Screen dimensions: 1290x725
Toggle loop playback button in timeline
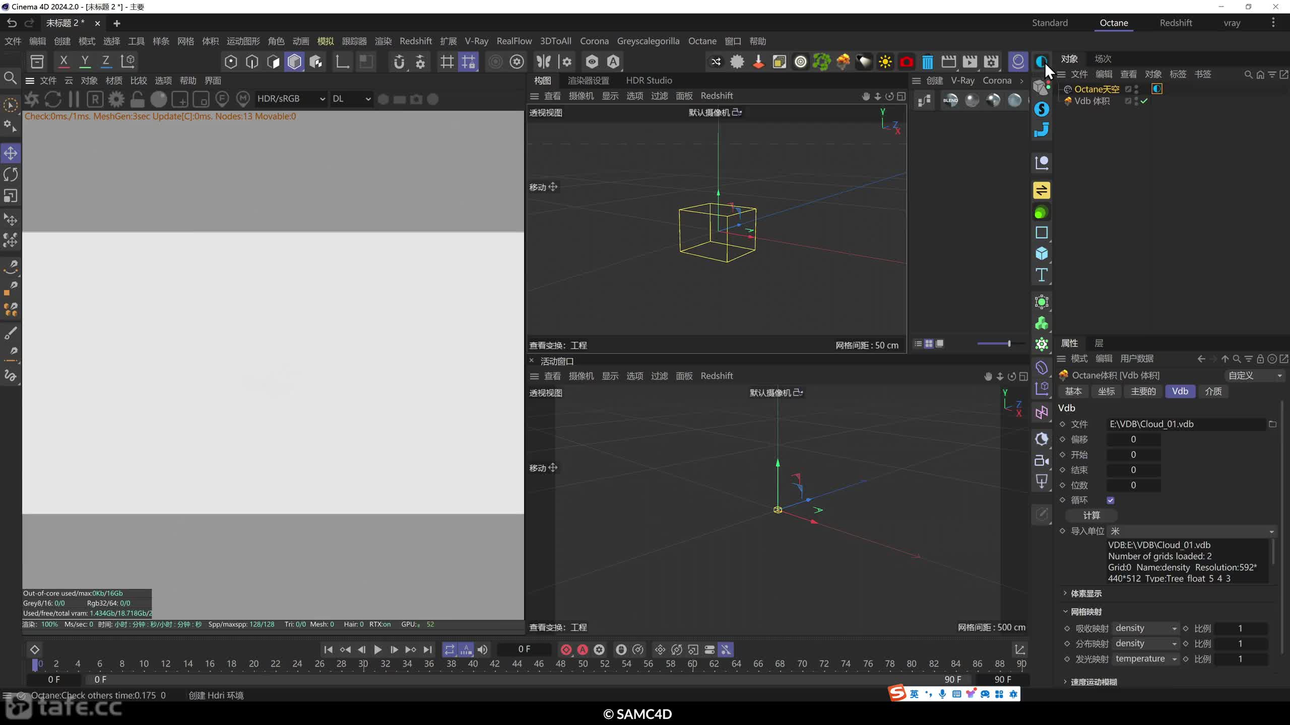[449, 649]
